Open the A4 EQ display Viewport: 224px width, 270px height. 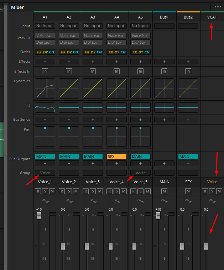116,108
